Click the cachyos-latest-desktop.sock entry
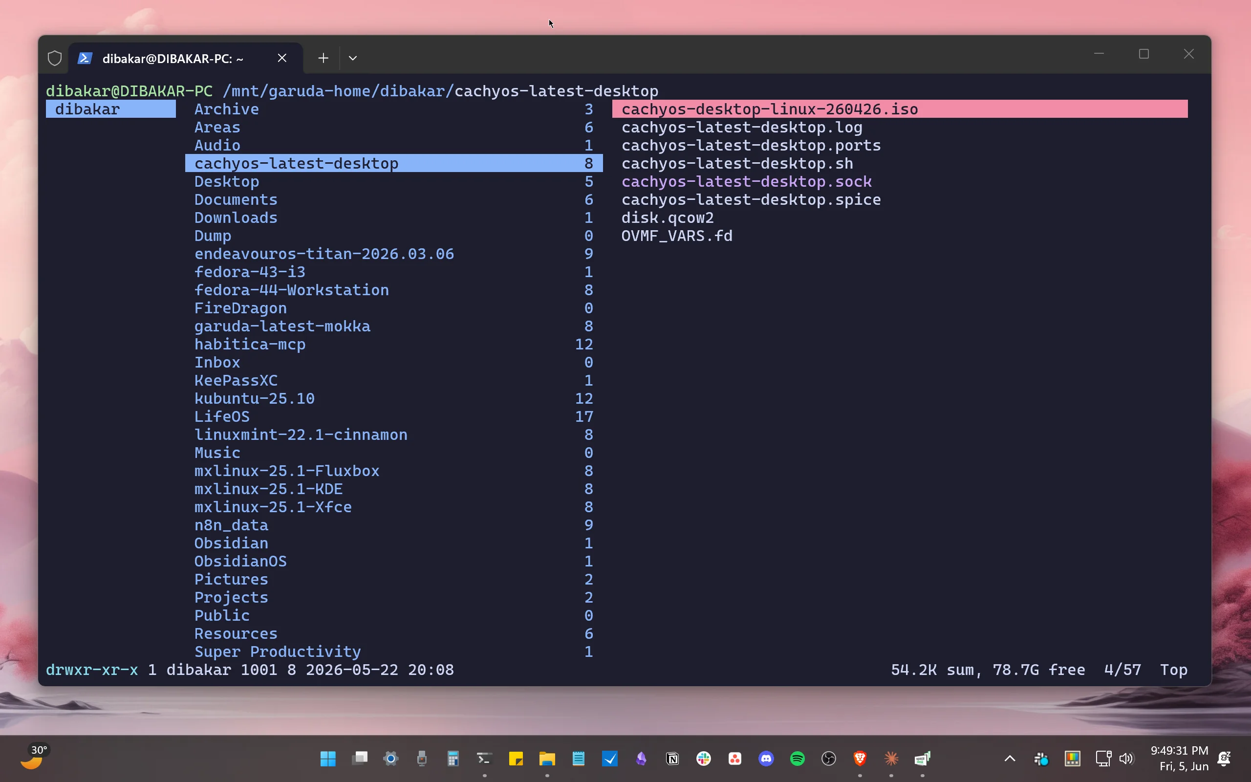The width and height of the screenshot is (1251, 782). [747, 181]
